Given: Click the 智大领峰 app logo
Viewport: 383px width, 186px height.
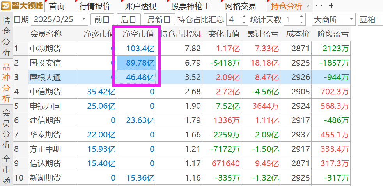Looking at the screenshot, I should 22,5.
